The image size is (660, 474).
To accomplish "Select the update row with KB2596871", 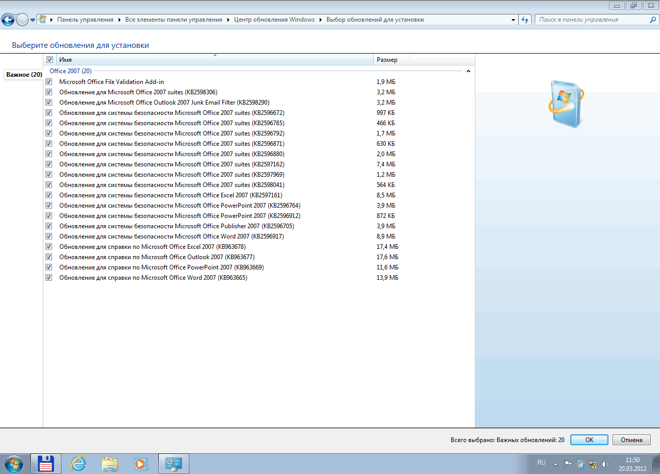I will click(259, 144).
